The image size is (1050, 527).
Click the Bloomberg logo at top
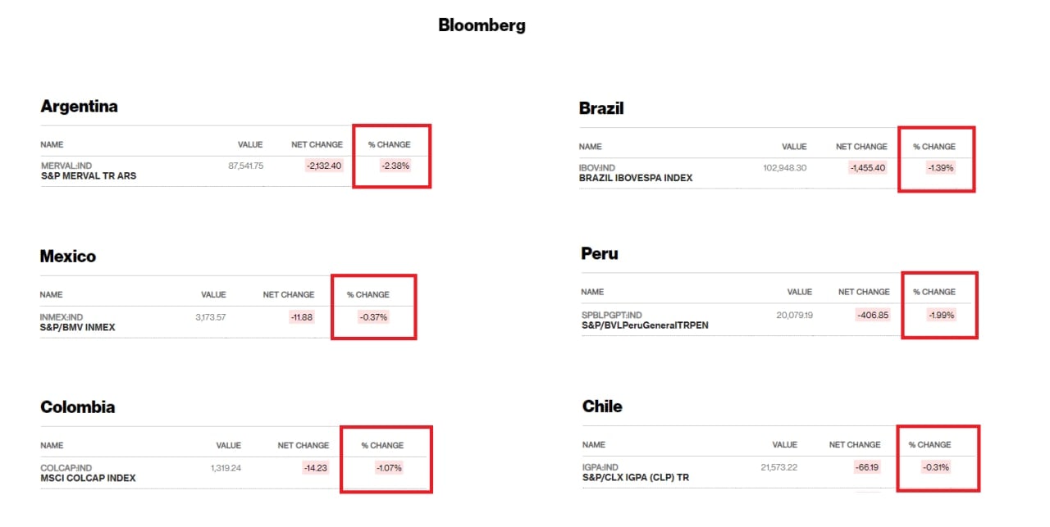pyautogui.click(x=482, y=25)
